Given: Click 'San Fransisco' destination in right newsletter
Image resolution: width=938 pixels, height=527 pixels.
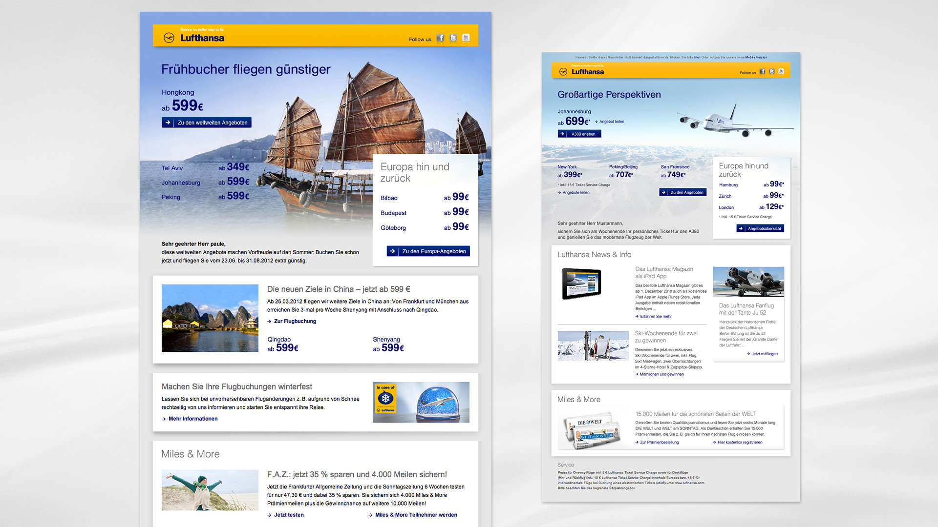Looking at the screenshot, I should 675,167.
